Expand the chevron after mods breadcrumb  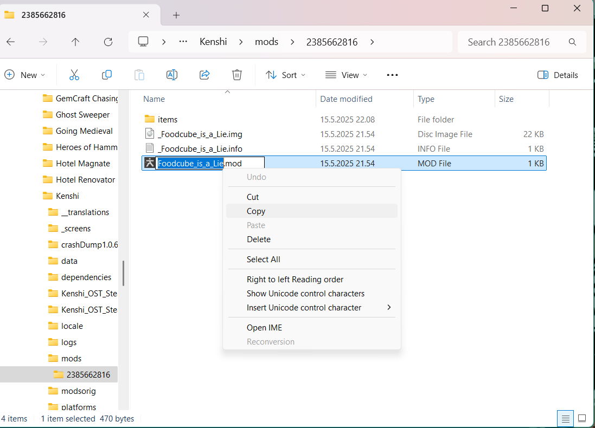(x=292, y=42)
